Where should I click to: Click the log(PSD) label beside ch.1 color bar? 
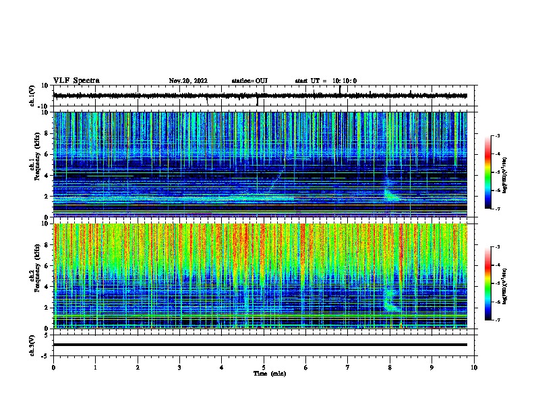pos(504,176)
